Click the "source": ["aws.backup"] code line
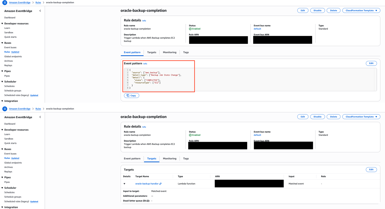 click(146, 72)
